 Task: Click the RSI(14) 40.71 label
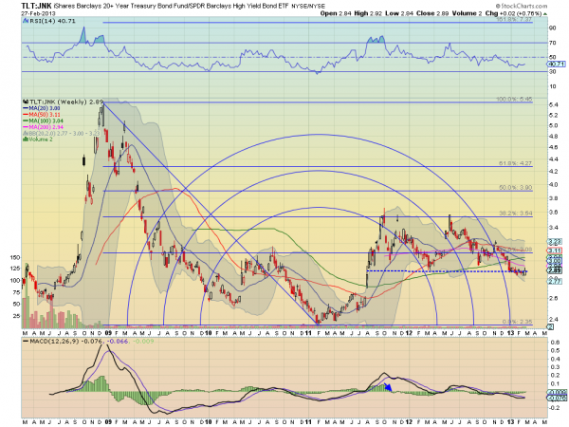(x=52, y=21)
